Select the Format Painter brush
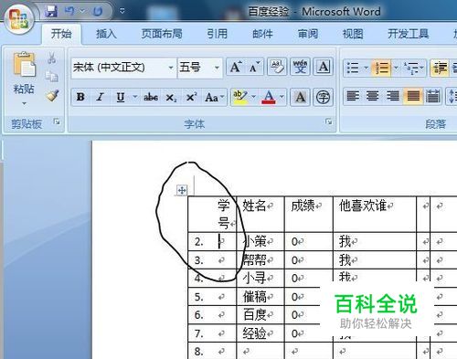457x359 pixels. click(52, 96)
